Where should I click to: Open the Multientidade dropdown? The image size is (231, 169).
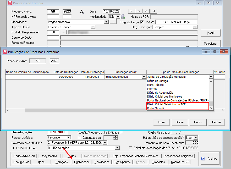(118, 17)
